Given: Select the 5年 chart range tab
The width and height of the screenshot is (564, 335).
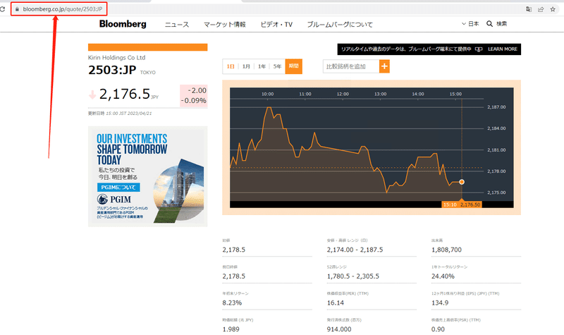Looking at the screenshot, I should pos(277,66).
